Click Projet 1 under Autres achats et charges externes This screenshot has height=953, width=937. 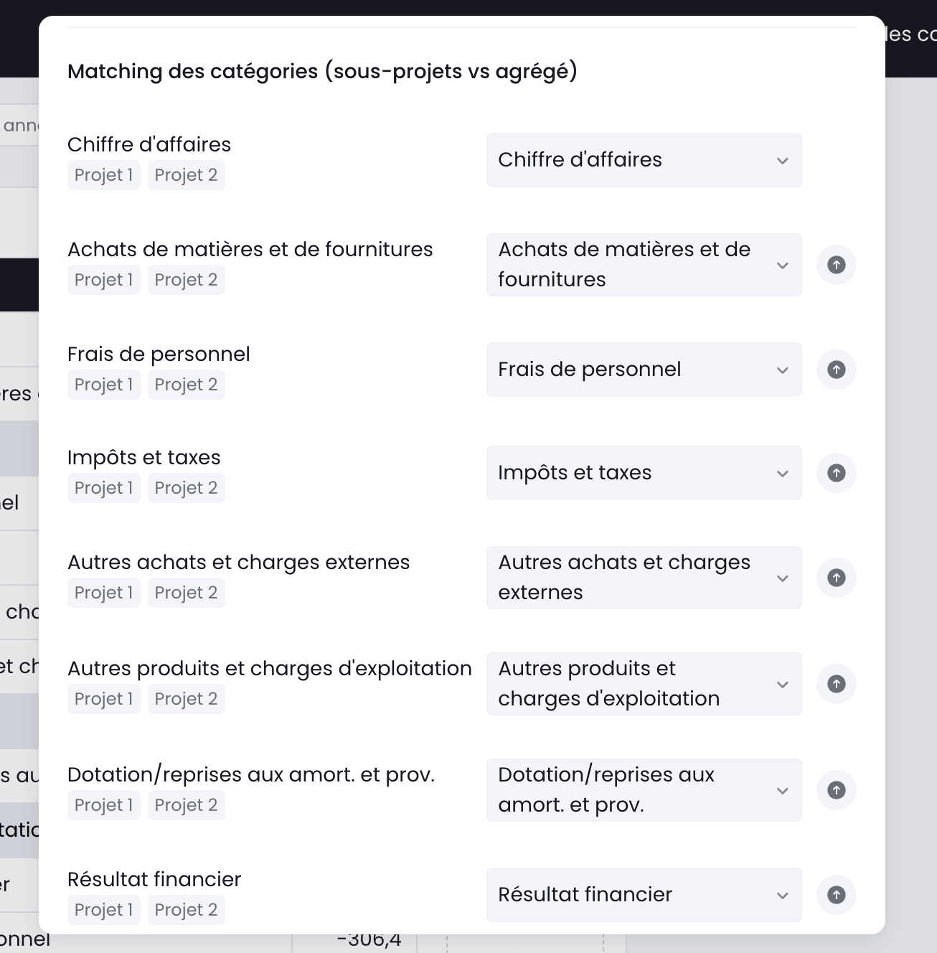(104, 593)
